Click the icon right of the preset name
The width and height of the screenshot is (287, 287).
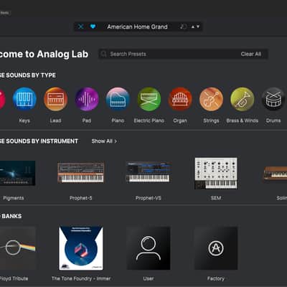tap(183, 27)
